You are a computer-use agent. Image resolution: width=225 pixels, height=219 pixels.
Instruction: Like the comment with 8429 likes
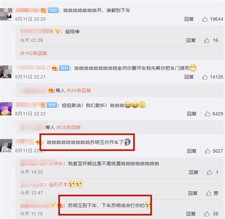tap(207, 114)
